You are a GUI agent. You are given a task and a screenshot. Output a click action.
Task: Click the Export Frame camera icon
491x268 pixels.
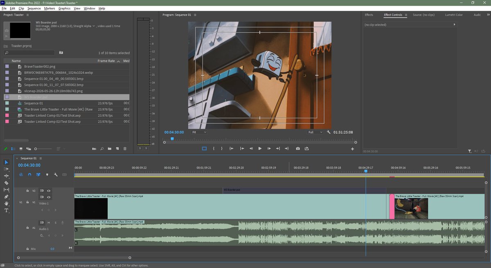coord(297,149)
